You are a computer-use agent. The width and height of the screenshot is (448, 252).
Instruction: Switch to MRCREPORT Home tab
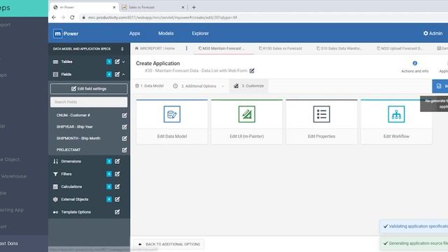coord(155,48)
